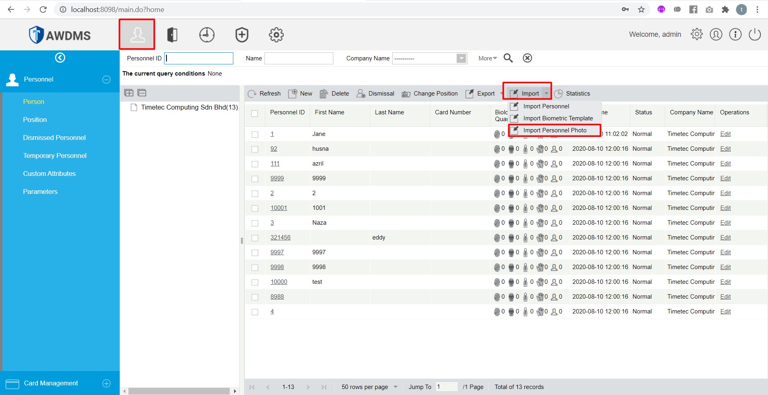The width and height of the screenshot is (768, 395).
Task: Go to last page of results
Action: pyautogui.click(x=324, y=387)
